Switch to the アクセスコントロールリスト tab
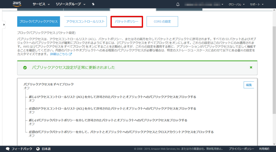This screenshot has width=276, height=152. [85, 22]
